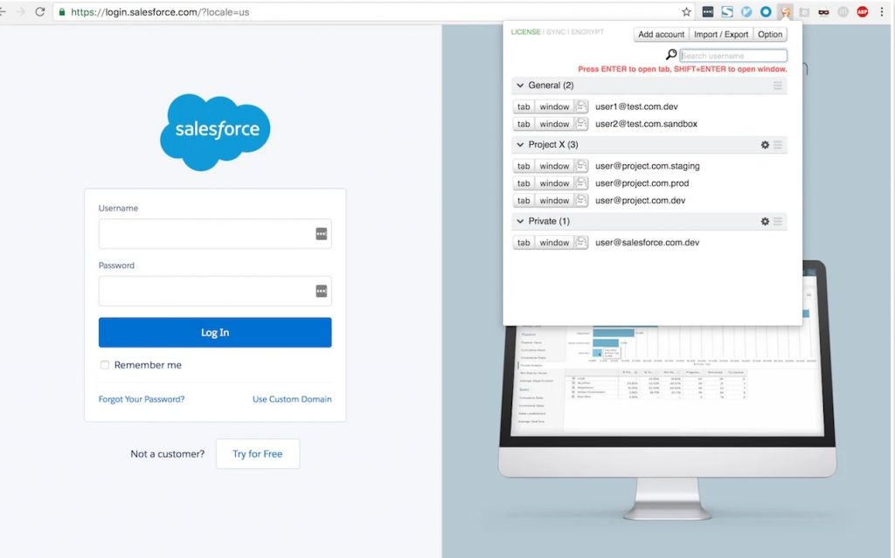Open the sunglasses extension icon

click(823, 12)
